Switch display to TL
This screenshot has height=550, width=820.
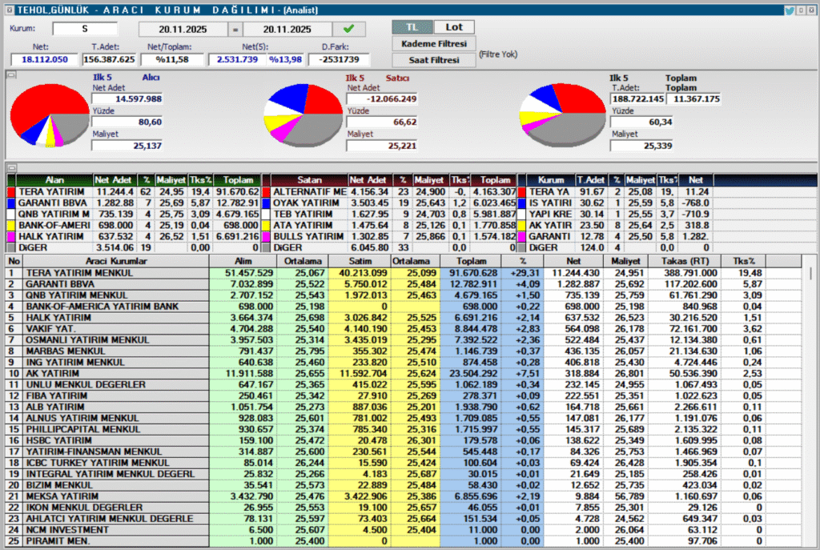(x=412, y=27)
